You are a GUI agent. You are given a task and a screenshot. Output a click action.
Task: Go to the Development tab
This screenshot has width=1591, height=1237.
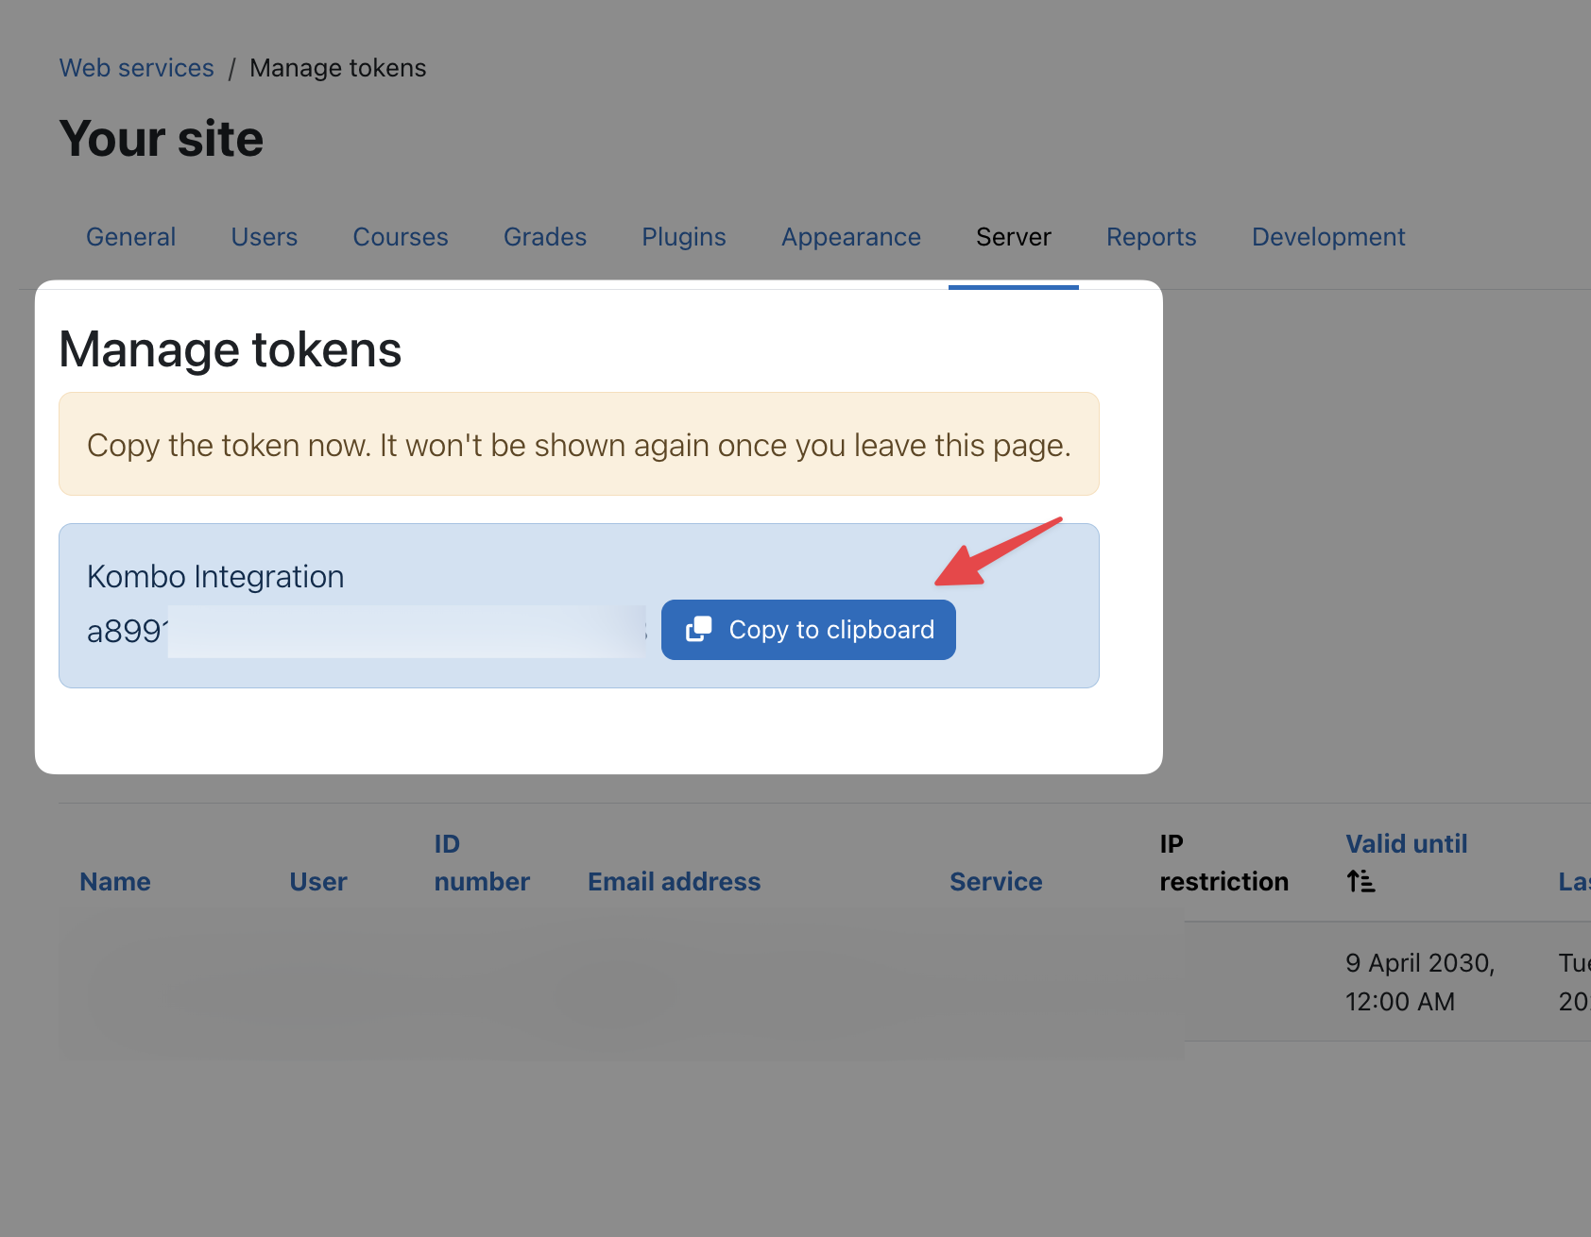click(x=1327, y=237)
